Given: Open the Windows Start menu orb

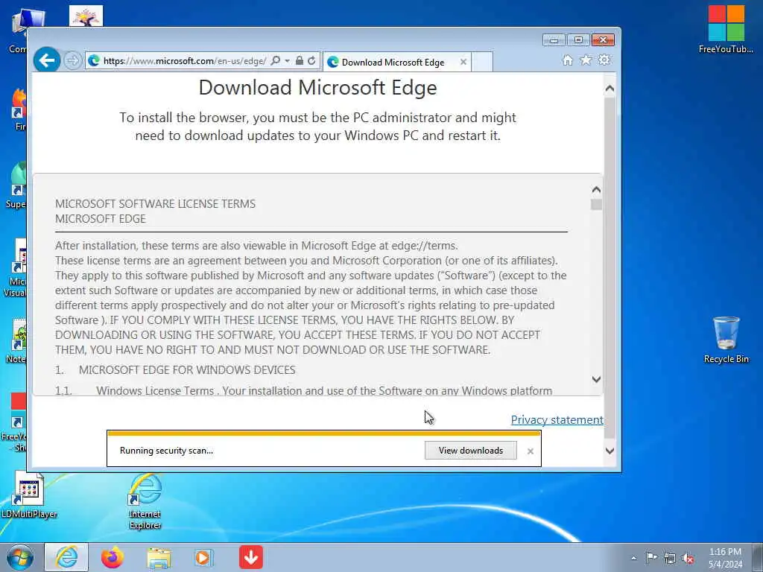Looking at the screenshot, I should 19,557.
